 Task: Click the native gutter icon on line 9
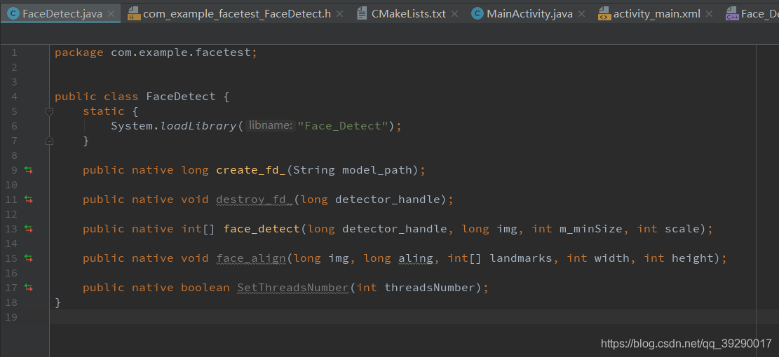29,170
